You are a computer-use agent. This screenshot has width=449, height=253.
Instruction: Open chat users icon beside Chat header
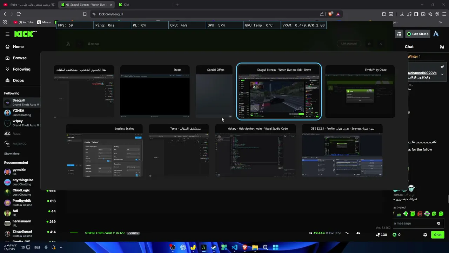(442, 47)
